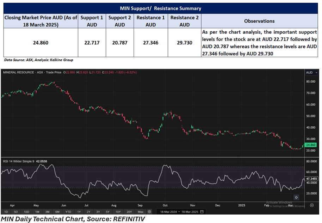Open the range settings gear icon
322x223 pixels.
pyautogui.click(x=150, y=211)
